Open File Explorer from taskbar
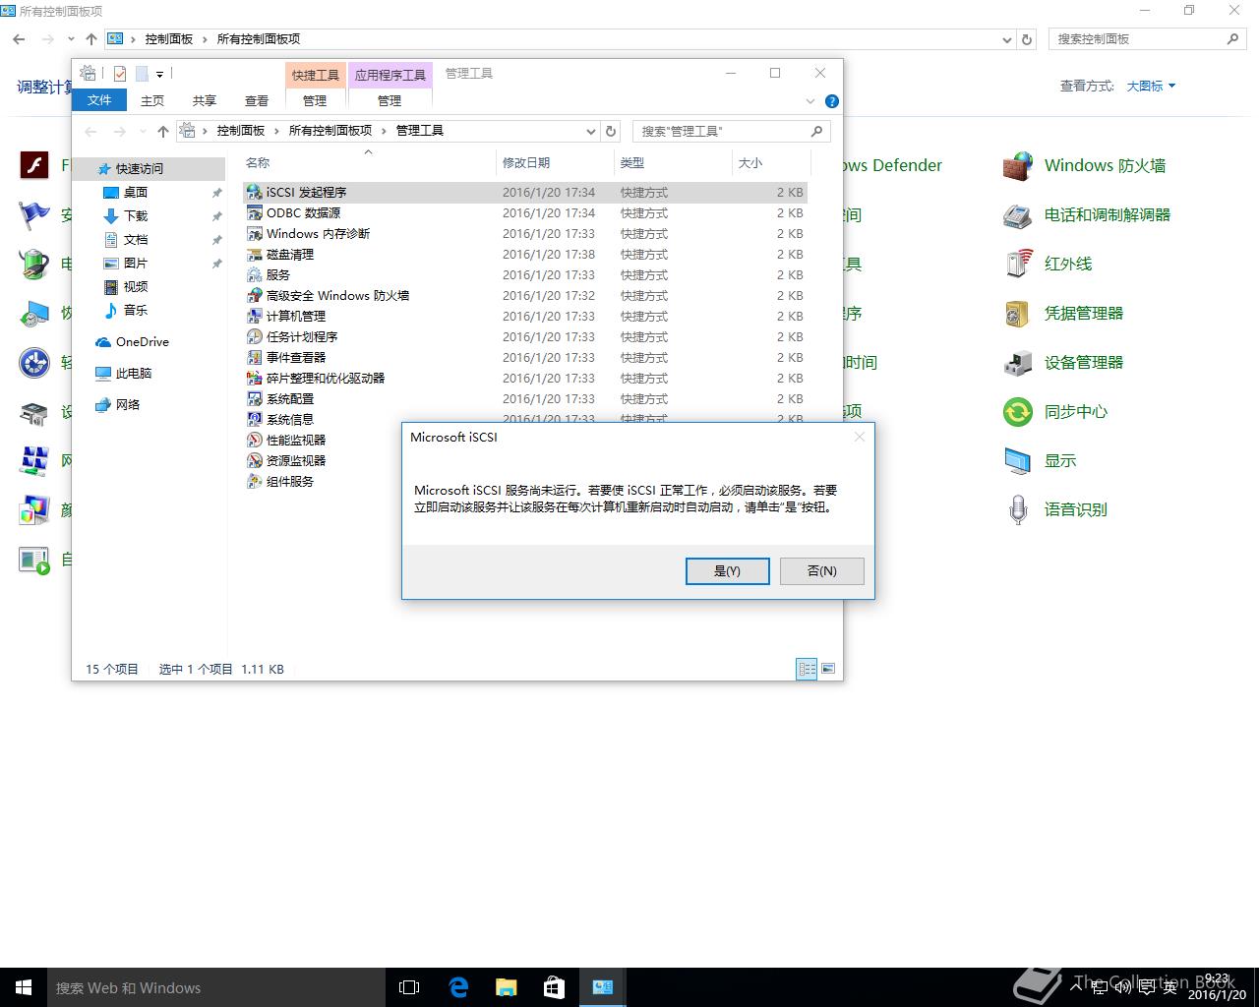The image size is (1259, 1007). pyautogui.click(x=507, y=987)
